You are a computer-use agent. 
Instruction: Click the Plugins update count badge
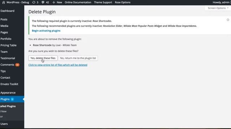click(x=12, y=99)
